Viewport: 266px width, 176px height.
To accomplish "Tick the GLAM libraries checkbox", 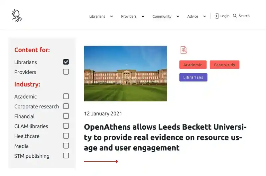I will pyautogui.click(x=66, y=126).
